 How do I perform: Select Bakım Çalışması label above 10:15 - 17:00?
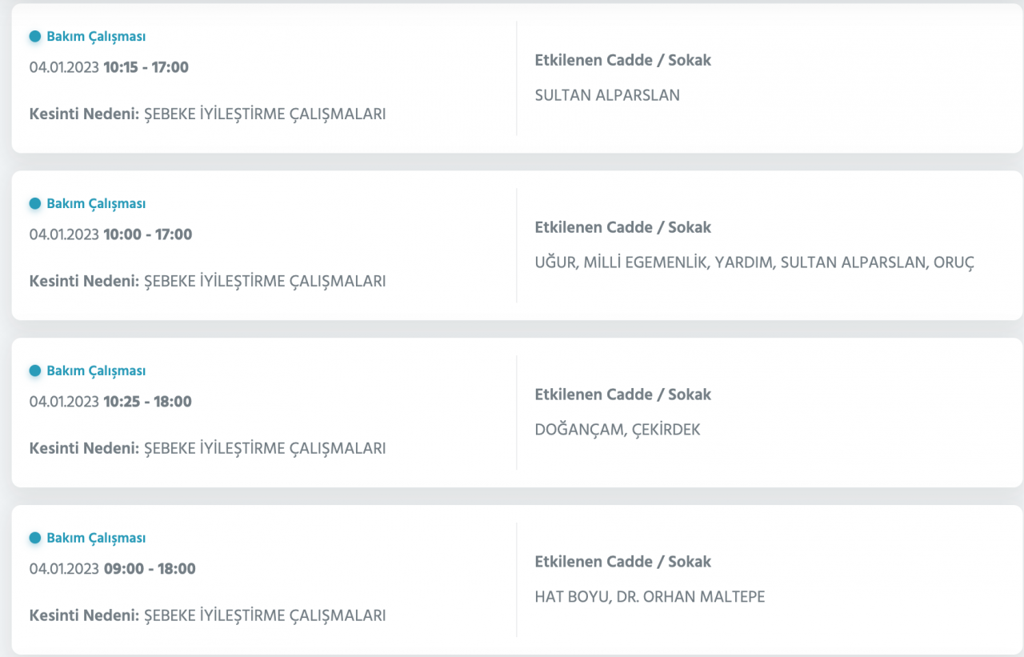pos(96,36)
